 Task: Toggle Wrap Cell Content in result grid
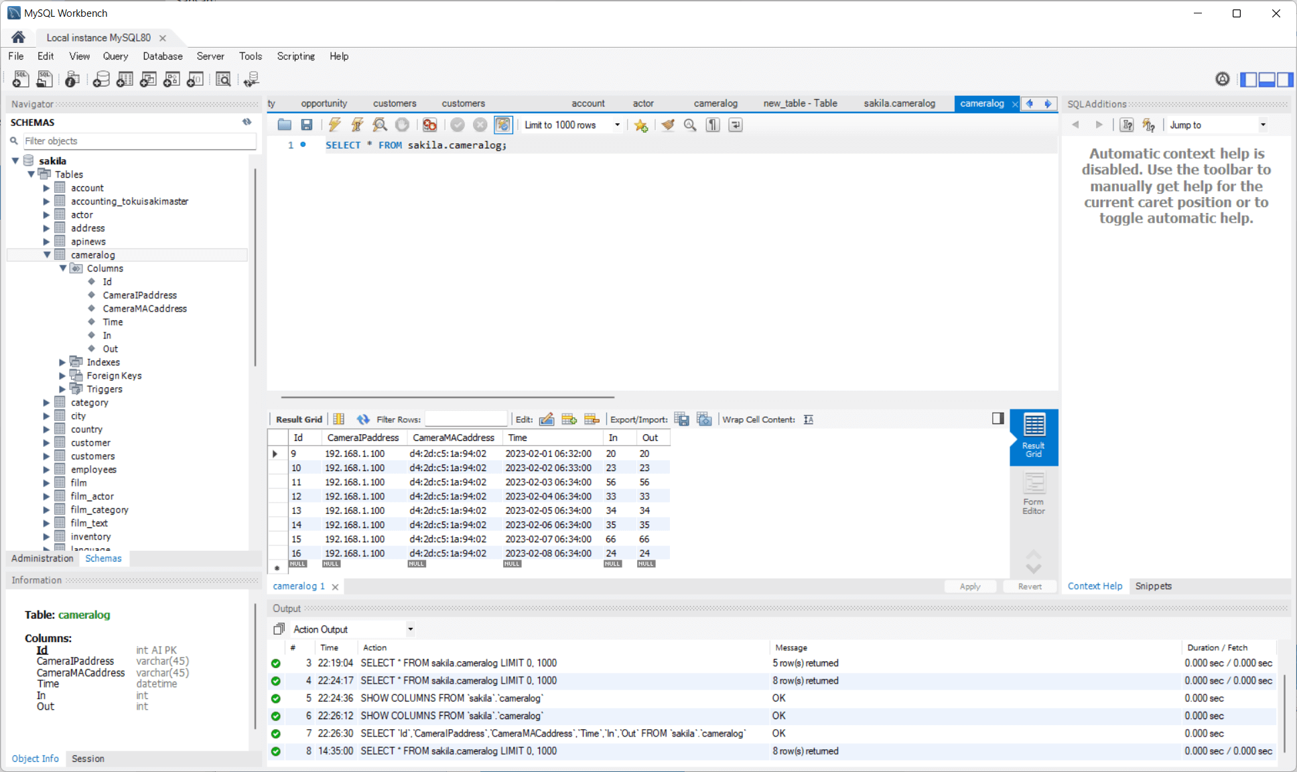(x=808, y=419)
